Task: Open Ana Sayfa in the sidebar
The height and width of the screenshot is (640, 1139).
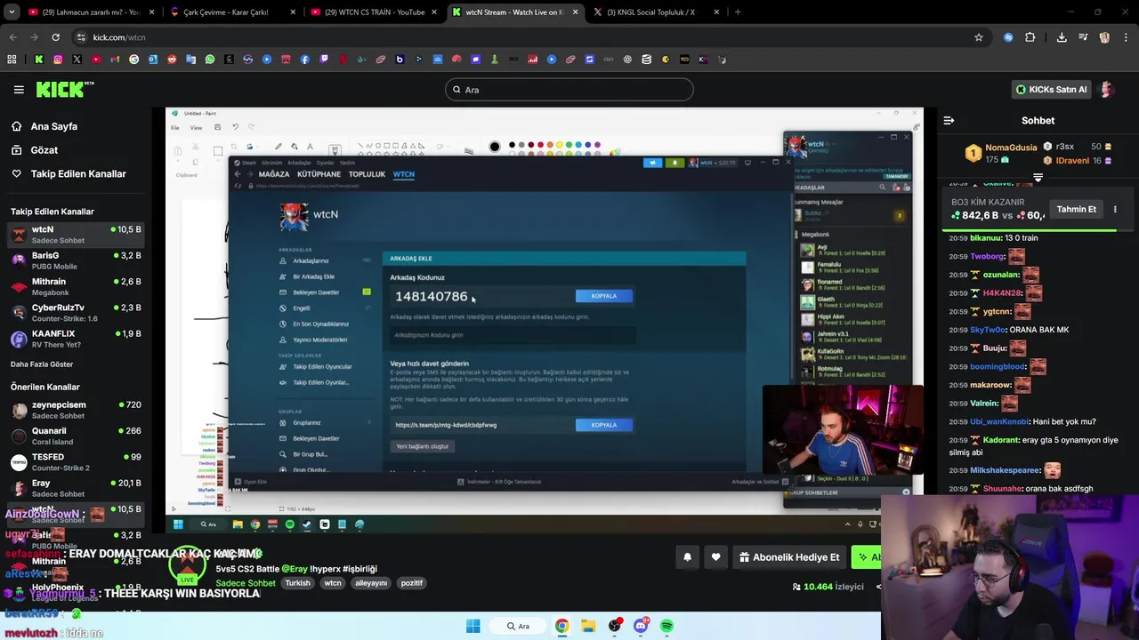Action: click(x=54, y=126)
